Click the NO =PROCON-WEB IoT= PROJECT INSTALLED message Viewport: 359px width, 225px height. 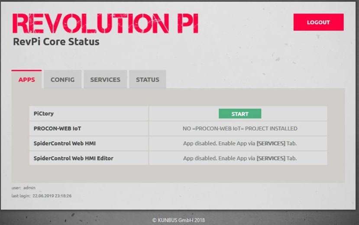pyautogui.click(x=240, y=128)
